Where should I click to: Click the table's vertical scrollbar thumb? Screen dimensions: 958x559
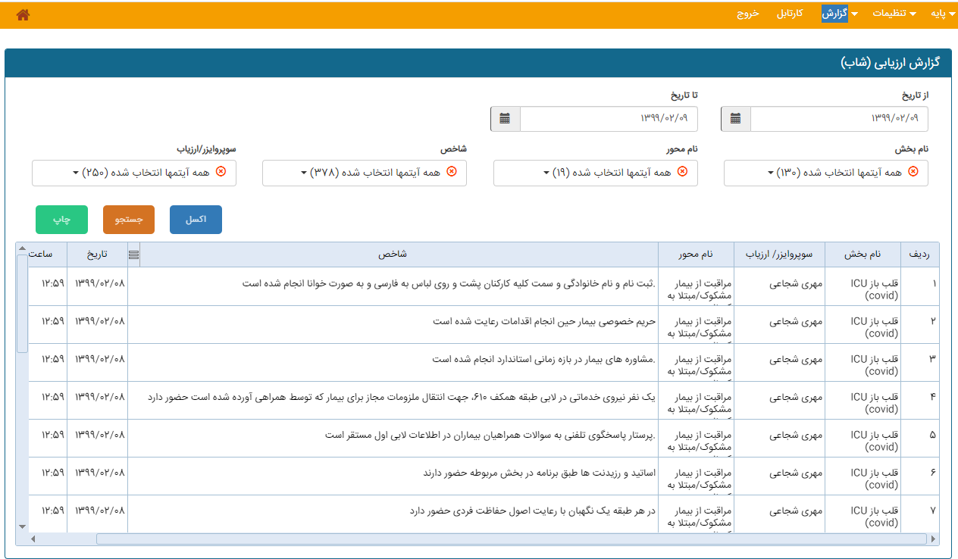point(22,303)
